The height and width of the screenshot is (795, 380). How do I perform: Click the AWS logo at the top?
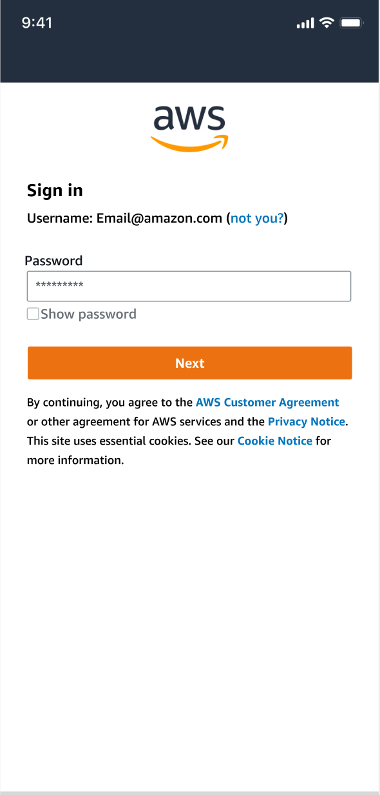[189, 126]
